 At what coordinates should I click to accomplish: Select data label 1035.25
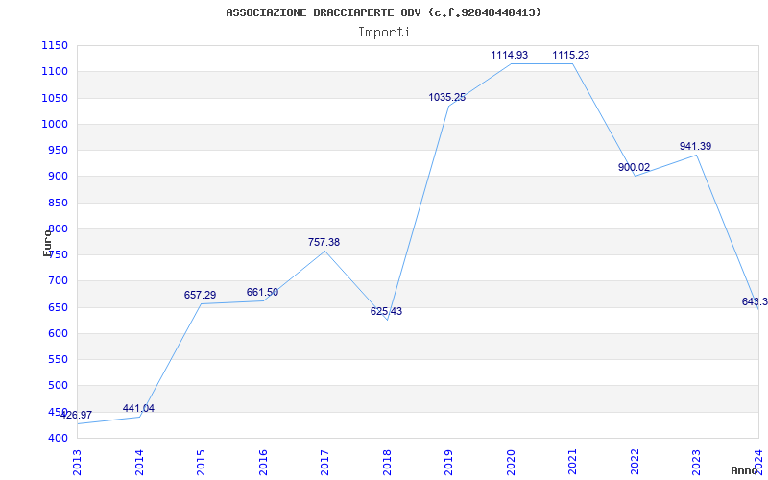(447, 97)
